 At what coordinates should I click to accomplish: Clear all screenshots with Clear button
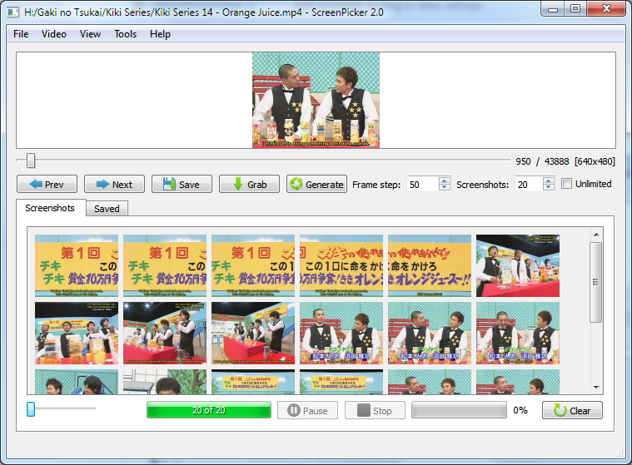(572, 410)
